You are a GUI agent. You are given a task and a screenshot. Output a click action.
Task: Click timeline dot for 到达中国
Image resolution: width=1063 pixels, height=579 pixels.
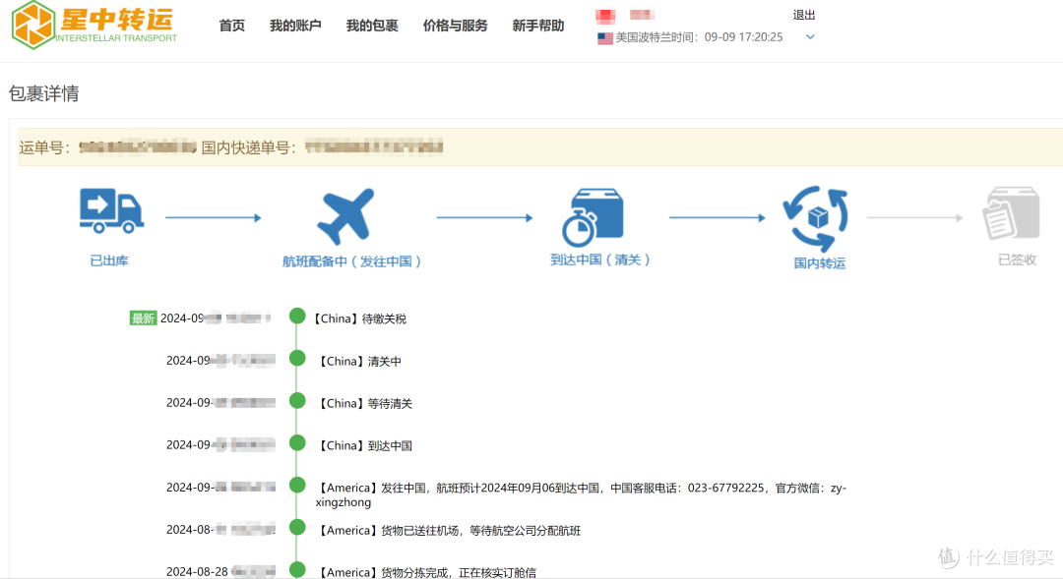pos(297,443)
